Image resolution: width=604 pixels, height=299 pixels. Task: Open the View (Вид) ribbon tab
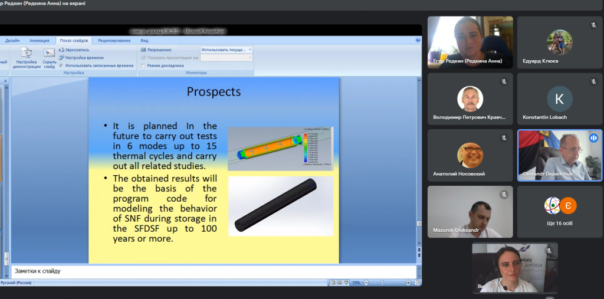tap(144, 41)
